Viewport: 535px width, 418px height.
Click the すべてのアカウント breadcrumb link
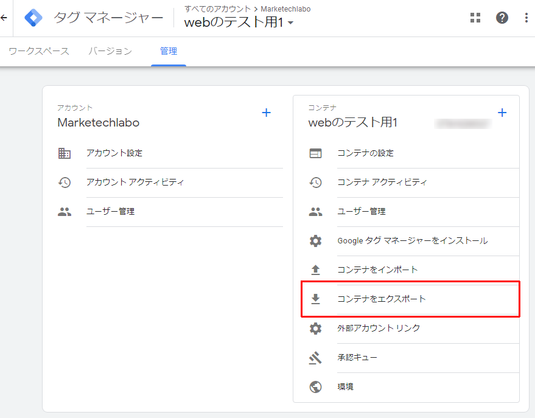coord(217,9)
